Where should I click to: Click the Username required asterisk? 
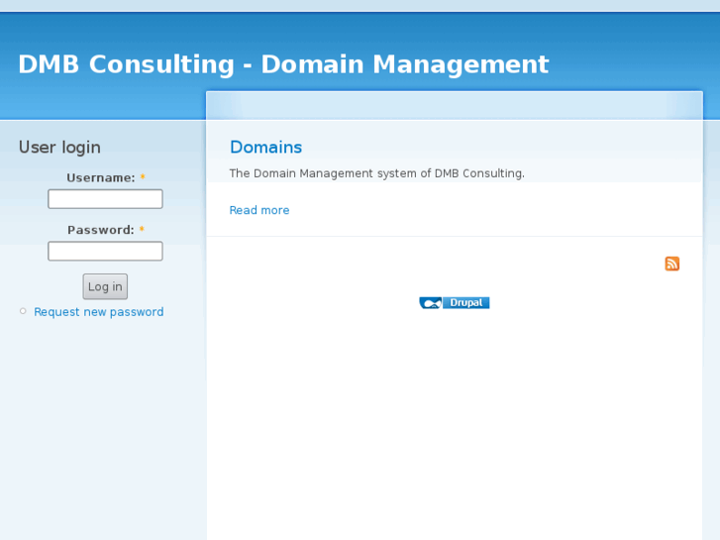point(143,178)
